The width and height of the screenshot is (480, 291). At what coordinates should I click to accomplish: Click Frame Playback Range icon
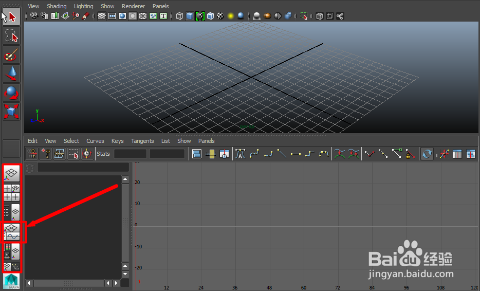211,153
